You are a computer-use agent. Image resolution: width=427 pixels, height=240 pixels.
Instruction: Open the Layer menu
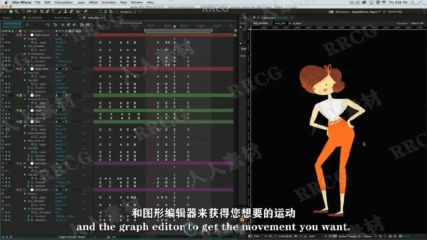pos(81,2)
